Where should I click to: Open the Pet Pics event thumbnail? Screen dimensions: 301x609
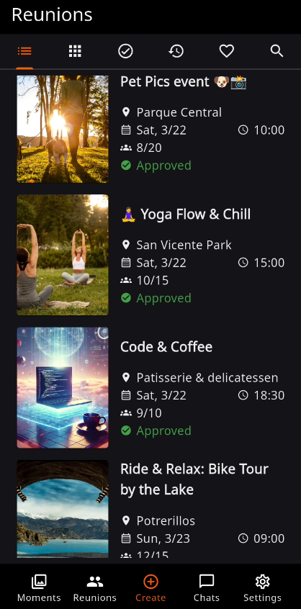63,129
